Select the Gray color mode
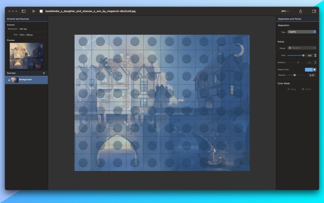Image resolution: width=324 pixels, height=203 pixels. click(x=289, y=89)
